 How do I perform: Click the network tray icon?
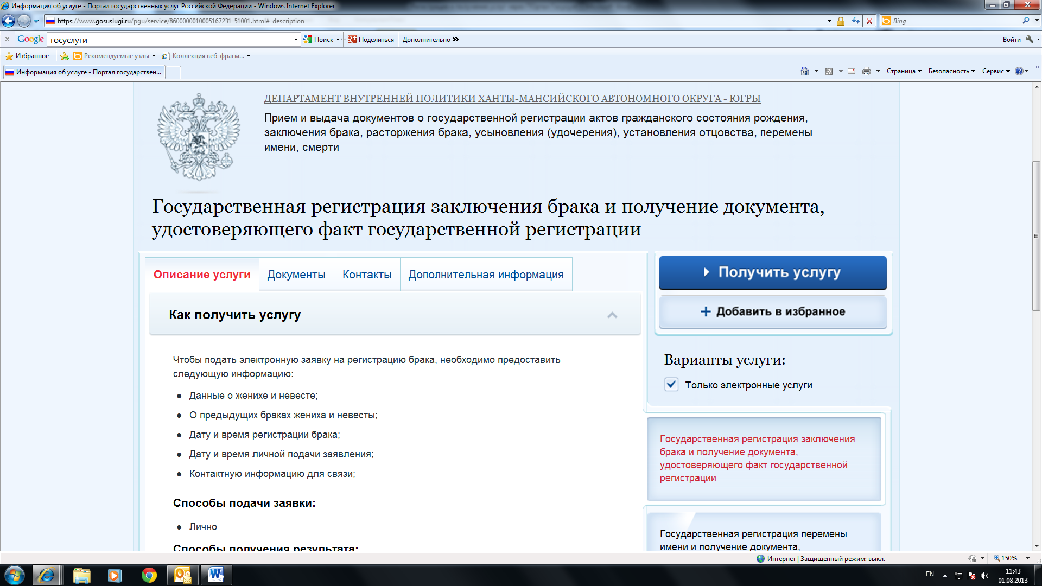pyautogui.click(x=958, y=576)
